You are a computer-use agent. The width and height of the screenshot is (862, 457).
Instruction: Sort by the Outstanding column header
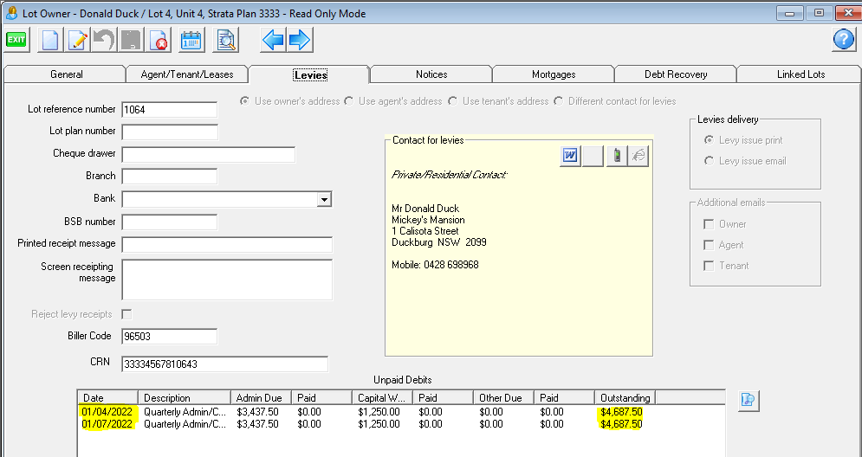[x=624, y=398]
